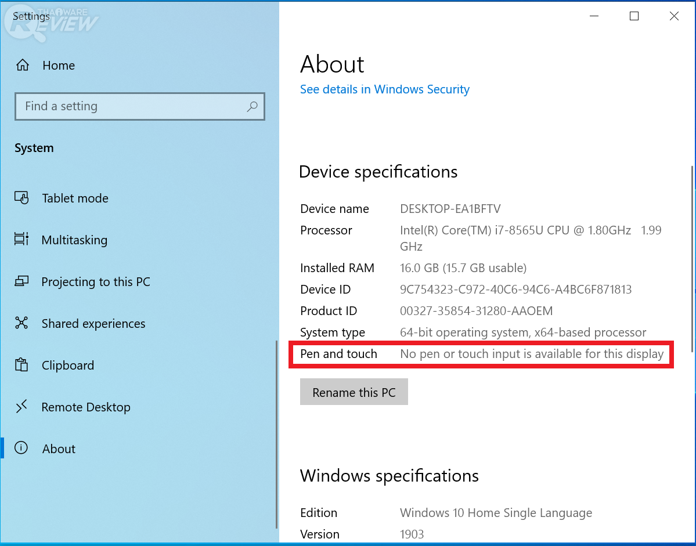Select Shared experiences in sidebar

93,324
